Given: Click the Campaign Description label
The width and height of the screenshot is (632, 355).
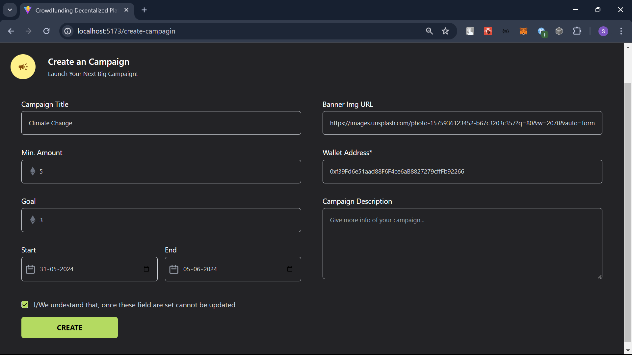Looking at the screenshot, I should pos(357,201).
